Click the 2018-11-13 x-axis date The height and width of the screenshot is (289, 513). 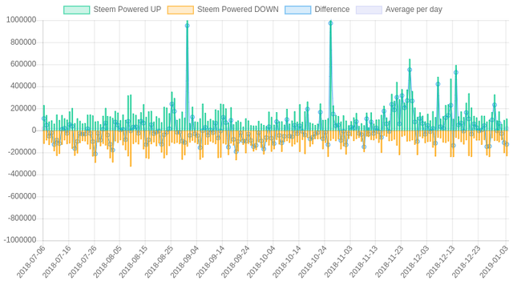363,262
